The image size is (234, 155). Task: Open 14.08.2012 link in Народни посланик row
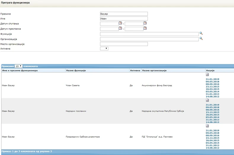pyautogui.click(x=212, y=122)
